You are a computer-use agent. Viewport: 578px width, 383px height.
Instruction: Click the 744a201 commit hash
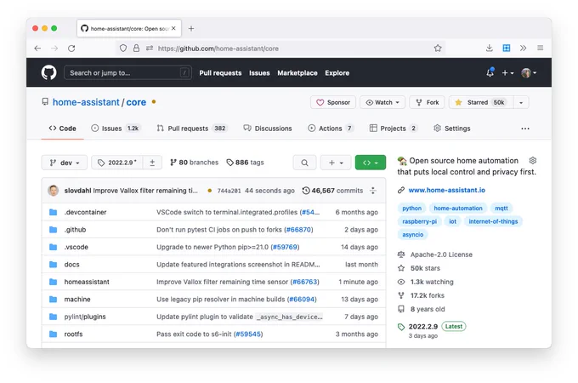click(229, 191)
